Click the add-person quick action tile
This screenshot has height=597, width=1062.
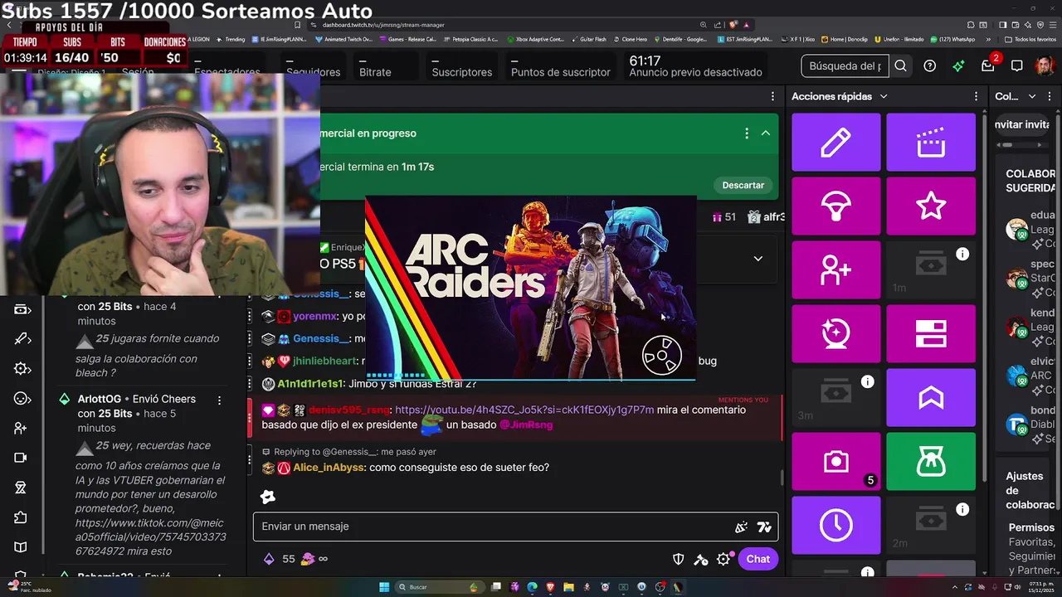tap(836, 269)
